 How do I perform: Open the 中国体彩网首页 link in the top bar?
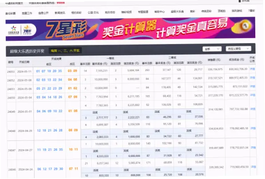click(14, 3)
